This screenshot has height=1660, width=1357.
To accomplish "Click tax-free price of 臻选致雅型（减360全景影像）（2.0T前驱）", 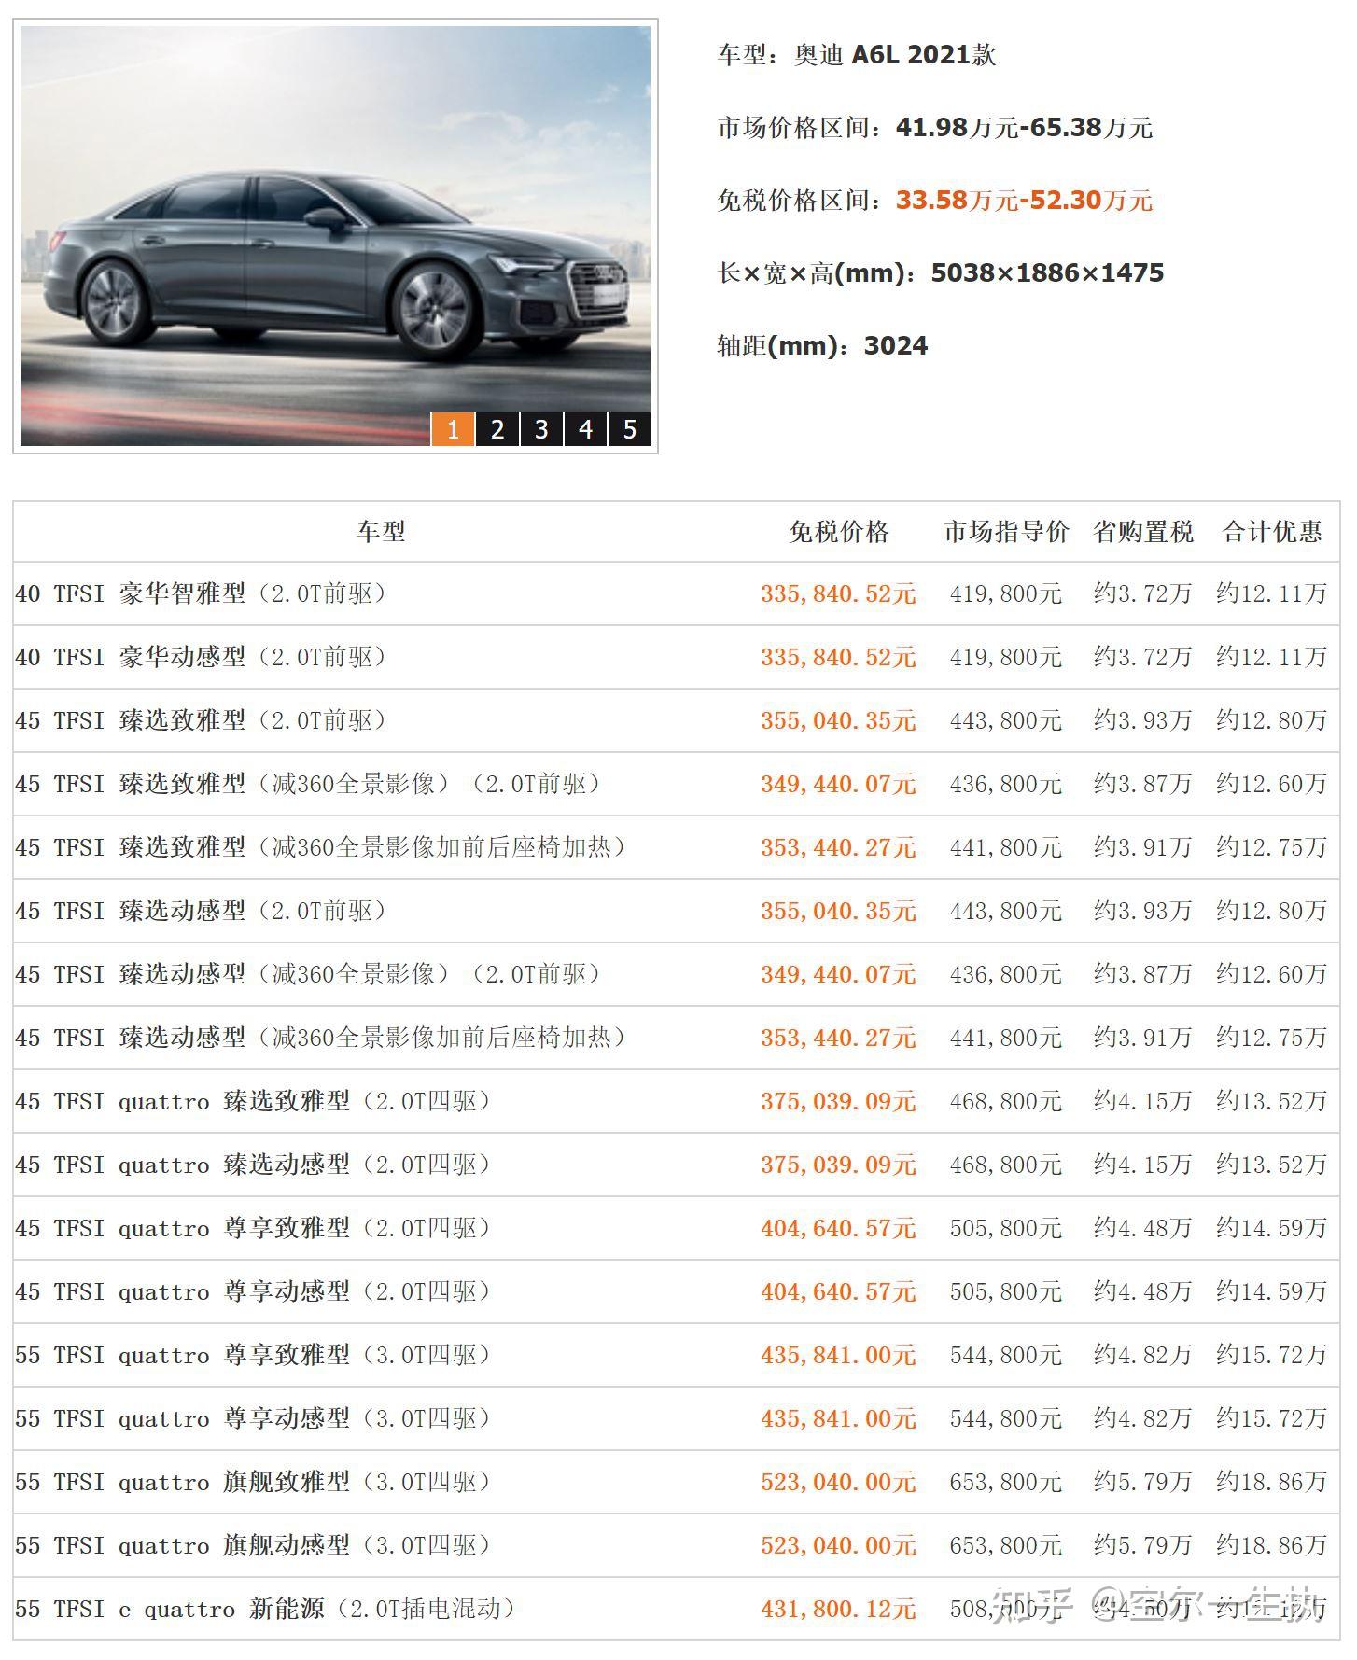I will [x=838, y=784].
